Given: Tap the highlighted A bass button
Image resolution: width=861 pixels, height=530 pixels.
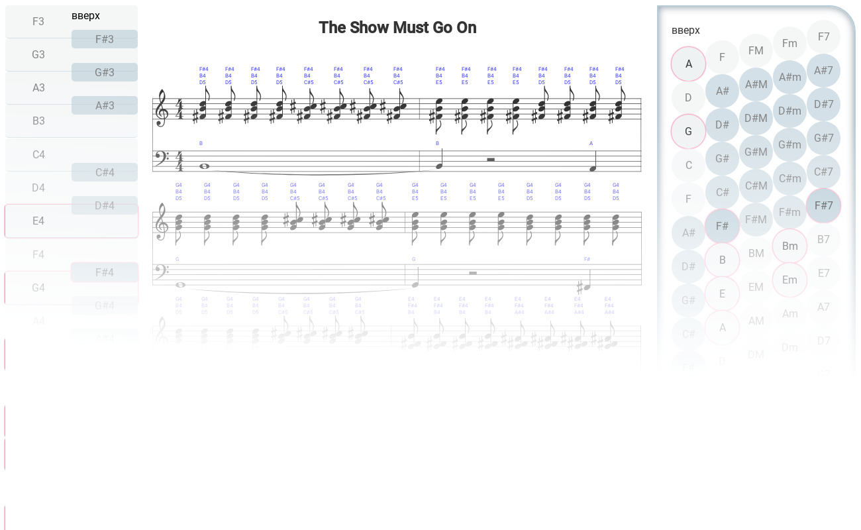Looking at the screenshot, I should coord(688,64).
